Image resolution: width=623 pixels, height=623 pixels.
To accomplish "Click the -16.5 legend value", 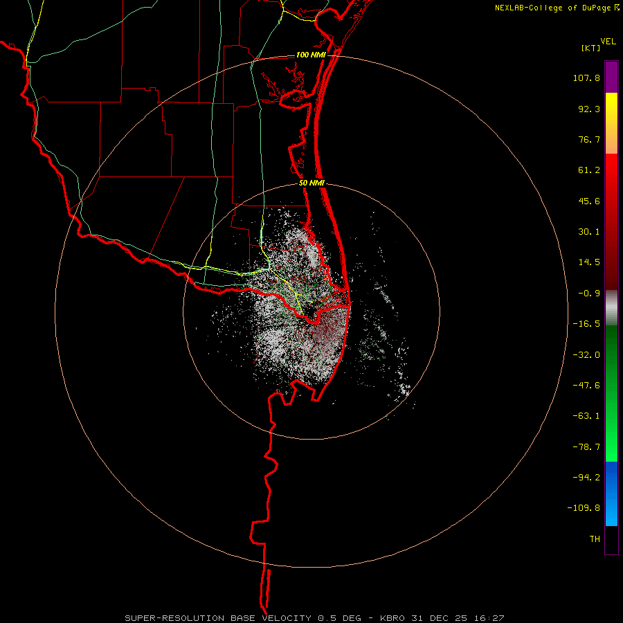I will [x=586, y=324].
